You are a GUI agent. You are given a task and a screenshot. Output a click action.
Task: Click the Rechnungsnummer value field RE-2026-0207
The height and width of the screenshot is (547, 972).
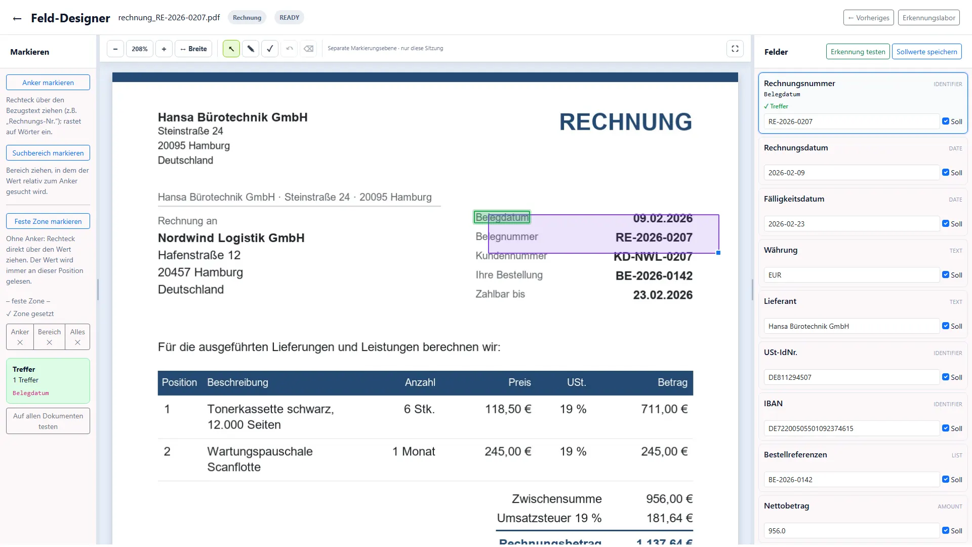[x=852, y=122]
